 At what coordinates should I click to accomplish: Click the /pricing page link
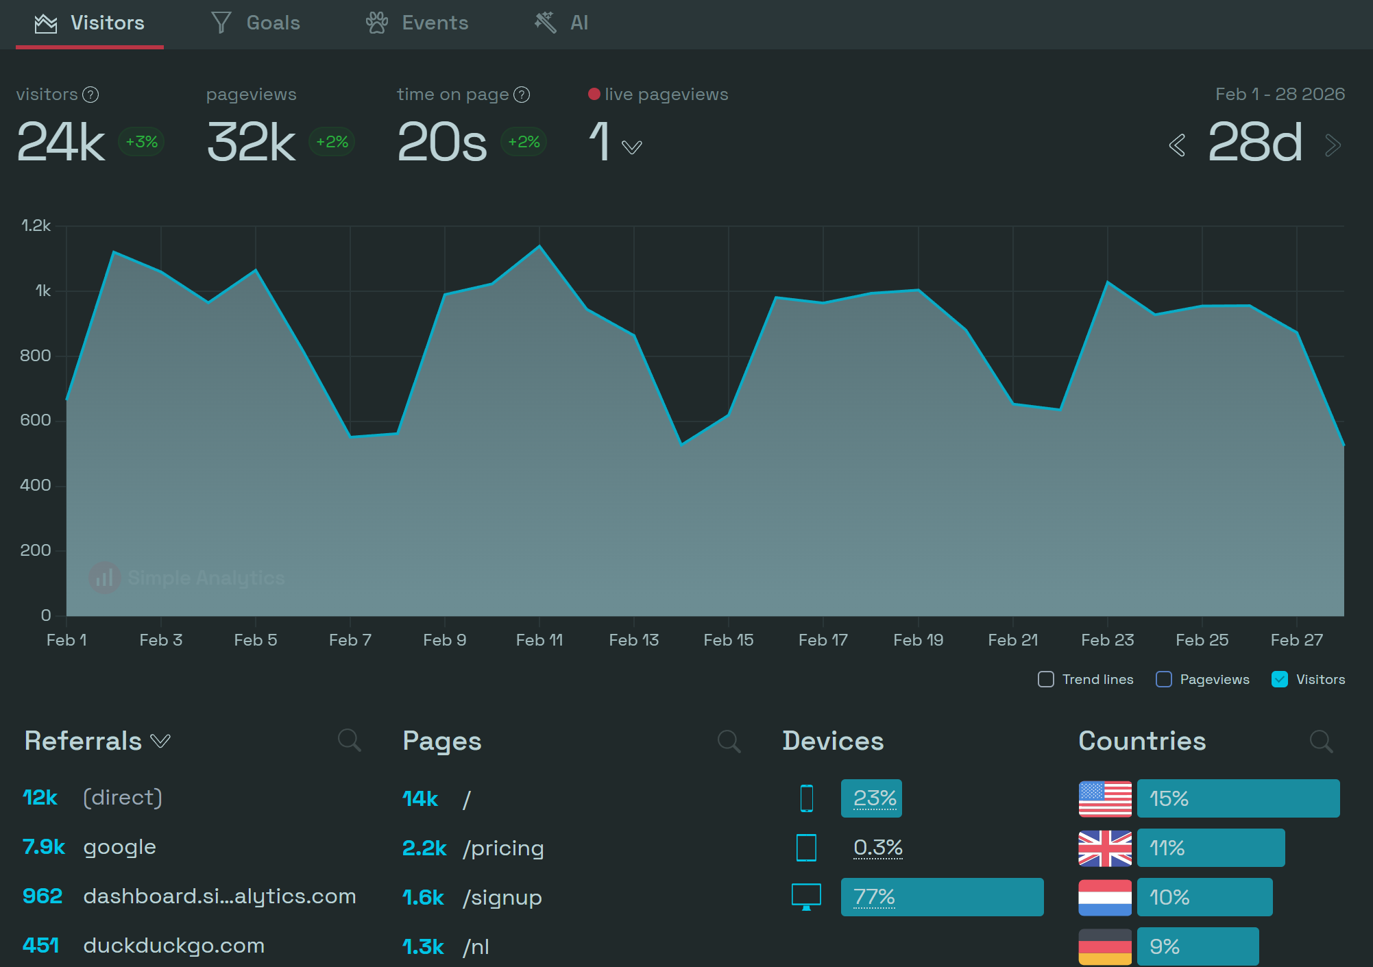point(503,848)
